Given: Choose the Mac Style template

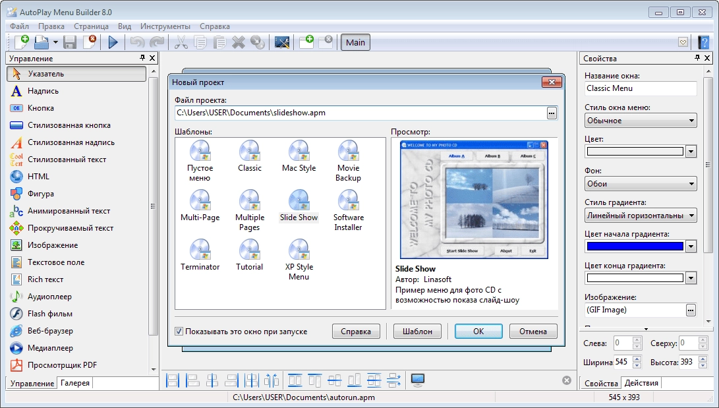Looking at the screenshot, I should click(x=299, y=156).
